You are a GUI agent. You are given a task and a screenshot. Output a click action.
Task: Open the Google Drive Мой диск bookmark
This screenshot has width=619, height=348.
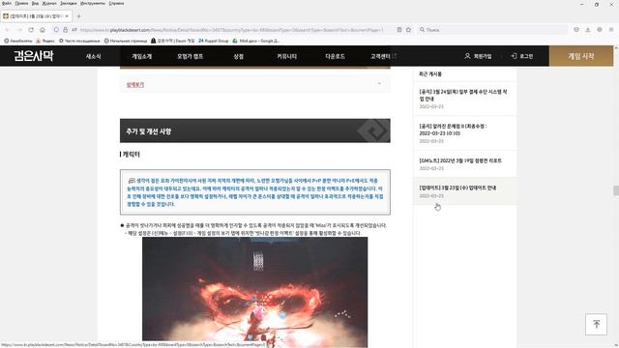pyautogui.click(x=255, y=41)
